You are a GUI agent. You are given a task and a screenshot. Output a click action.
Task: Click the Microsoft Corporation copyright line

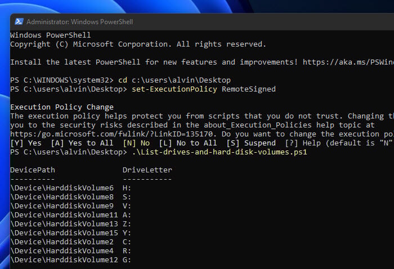(x=138, y=44)
